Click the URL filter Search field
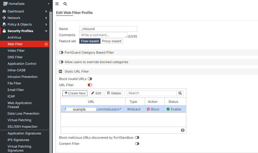This screenshot has height=153, width=258. pyautogui.click(x=152, y=93)
